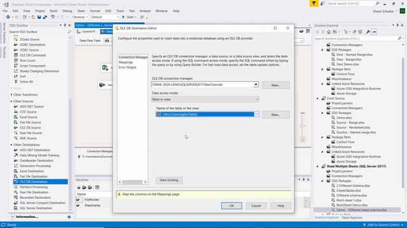This screenshot has width=407, height=228.
Task: Click Add to Source Control status item
Action: click(x=383, y=225)
